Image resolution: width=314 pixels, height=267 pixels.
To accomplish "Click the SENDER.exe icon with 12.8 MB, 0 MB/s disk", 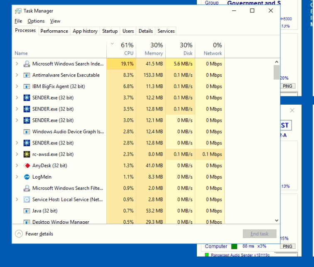I will point(27,143).
